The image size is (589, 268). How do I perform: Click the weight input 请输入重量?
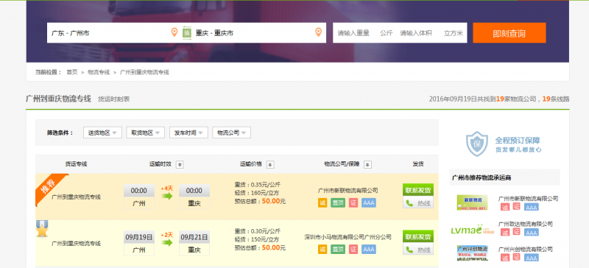pyautogui.click(x=353, y=33)
